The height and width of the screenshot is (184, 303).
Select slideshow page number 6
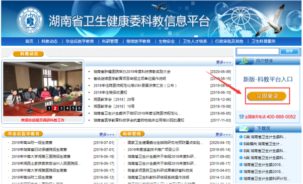click(x=79, y=108)
